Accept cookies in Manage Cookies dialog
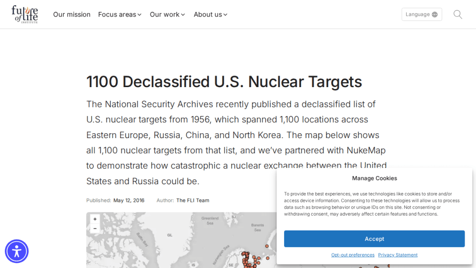 point(374,239)
